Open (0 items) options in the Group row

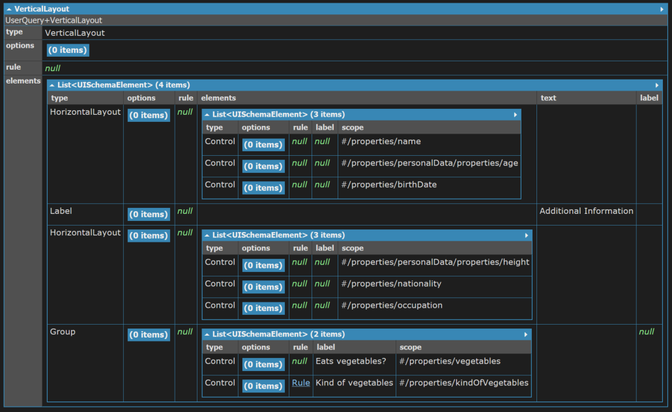(149, 335)
